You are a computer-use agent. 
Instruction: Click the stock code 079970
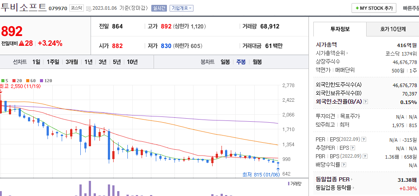point(58,8)
